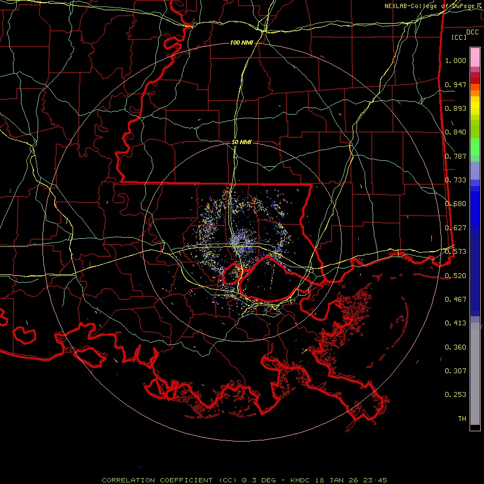
Task: Select the 0.360 legend value
Action: [455, 347]
